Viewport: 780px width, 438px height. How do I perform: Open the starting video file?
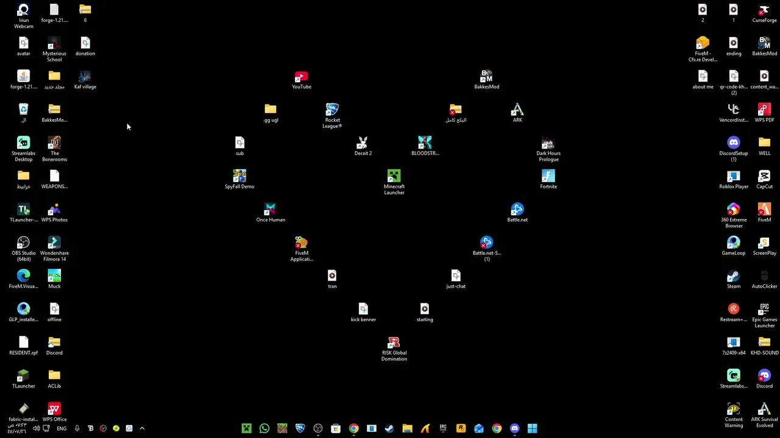[x=425, y=313]
